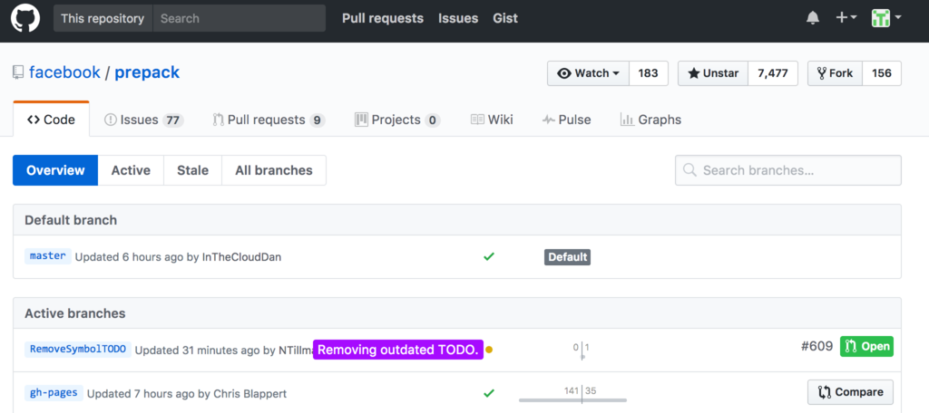
Task: Open Pull requests in top navigation
Action: [383, 18]
